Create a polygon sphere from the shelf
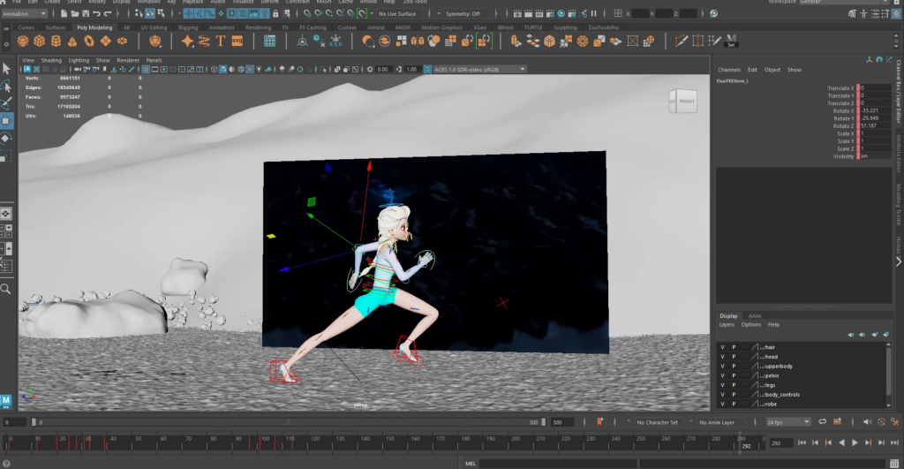Image resolution: width=904 pixels, height=469 pixels. coord(22,41)
